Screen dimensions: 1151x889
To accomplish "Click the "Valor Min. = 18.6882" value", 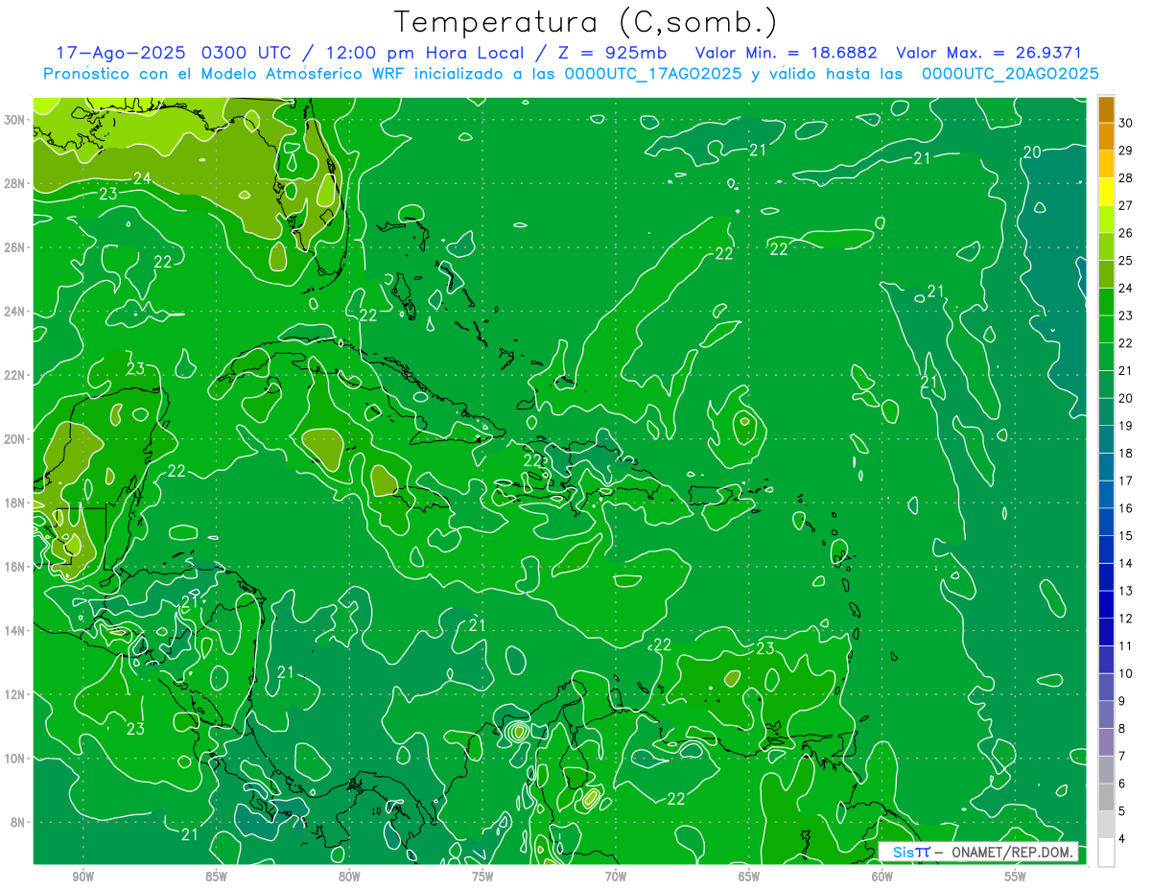I will click(787, 53).
